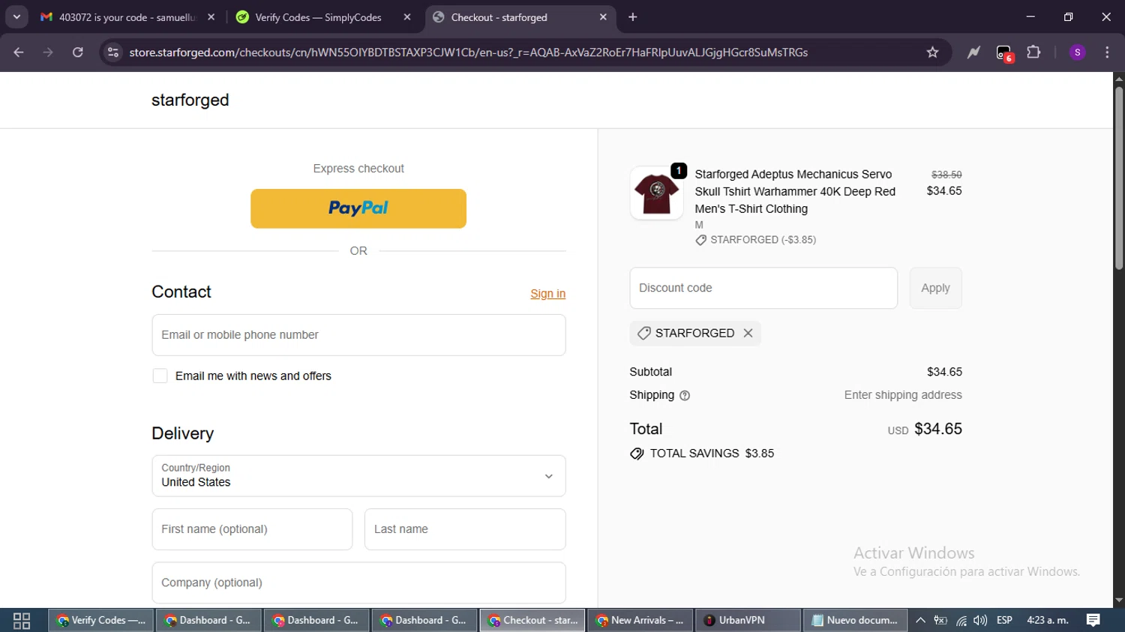Click the page vertical scrollbar thumb
The width and height of the screenshot is (1125, 632).
(x=1119, y=178)
